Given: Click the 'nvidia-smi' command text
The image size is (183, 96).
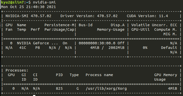Looking at the screenshot, I should [x=44, y=2].
